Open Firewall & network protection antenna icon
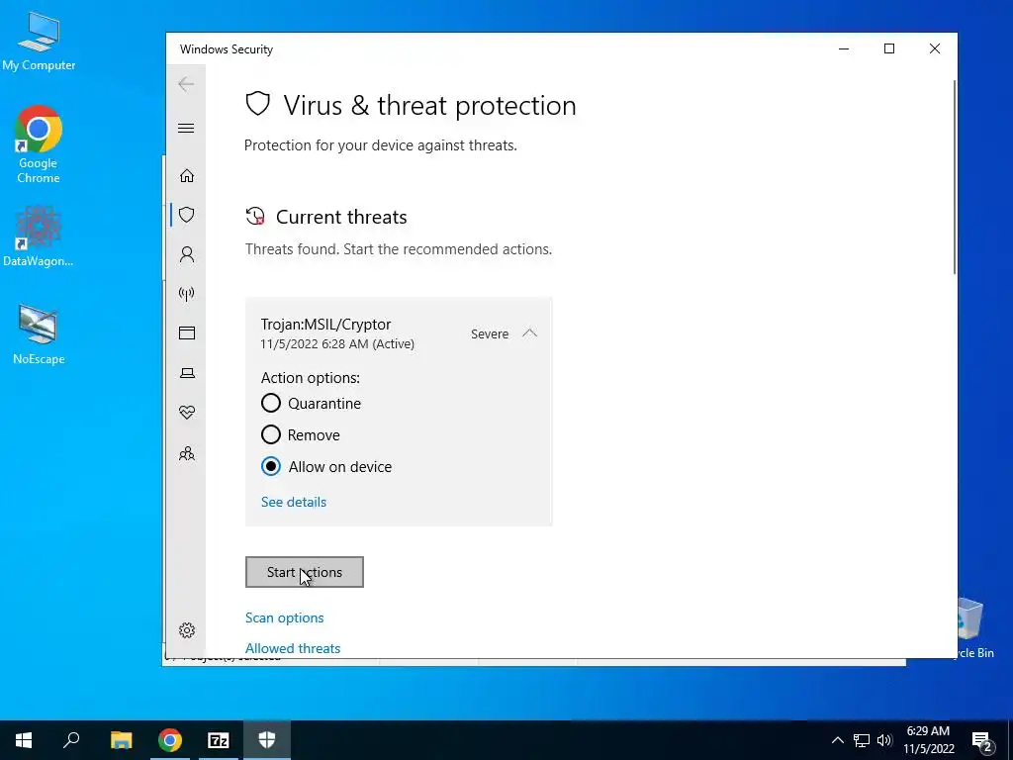 (187, 294)
